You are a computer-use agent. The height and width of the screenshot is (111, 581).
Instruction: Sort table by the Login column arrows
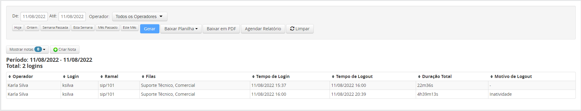64,77
